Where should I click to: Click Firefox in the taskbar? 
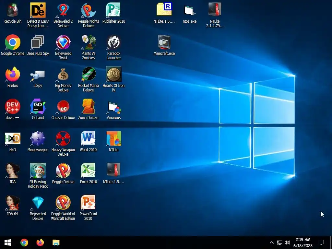point(40,243)
